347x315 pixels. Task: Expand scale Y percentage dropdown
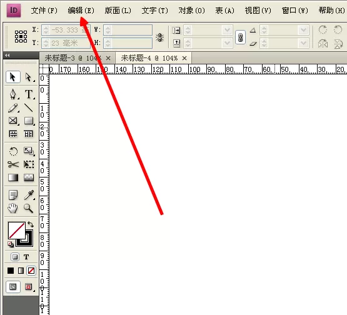[x=227, y=43]
